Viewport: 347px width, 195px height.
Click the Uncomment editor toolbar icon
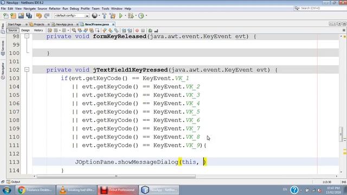pos(156,30)
